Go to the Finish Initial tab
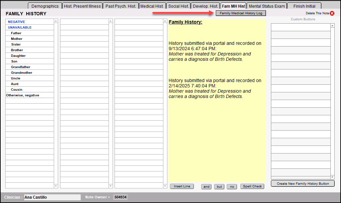The height and width of the screenshot is (203, 341). pyautogui.click(x=304, y=6)
